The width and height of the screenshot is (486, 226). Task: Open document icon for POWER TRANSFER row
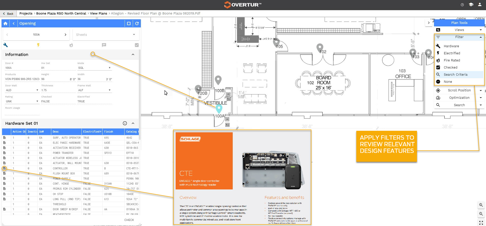4,153
